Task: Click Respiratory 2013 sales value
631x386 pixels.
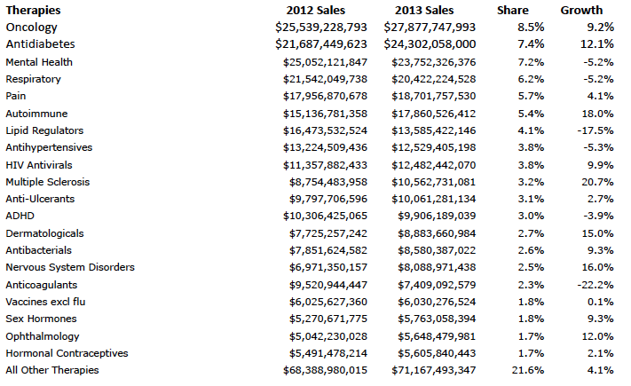Action: [x=433, y=79]
